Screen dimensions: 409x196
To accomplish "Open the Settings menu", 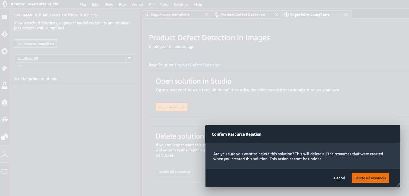I will [181, 5].
